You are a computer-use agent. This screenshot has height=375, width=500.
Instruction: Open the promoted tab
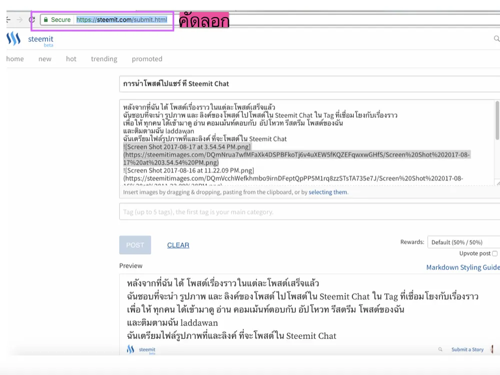click(147, 59)
